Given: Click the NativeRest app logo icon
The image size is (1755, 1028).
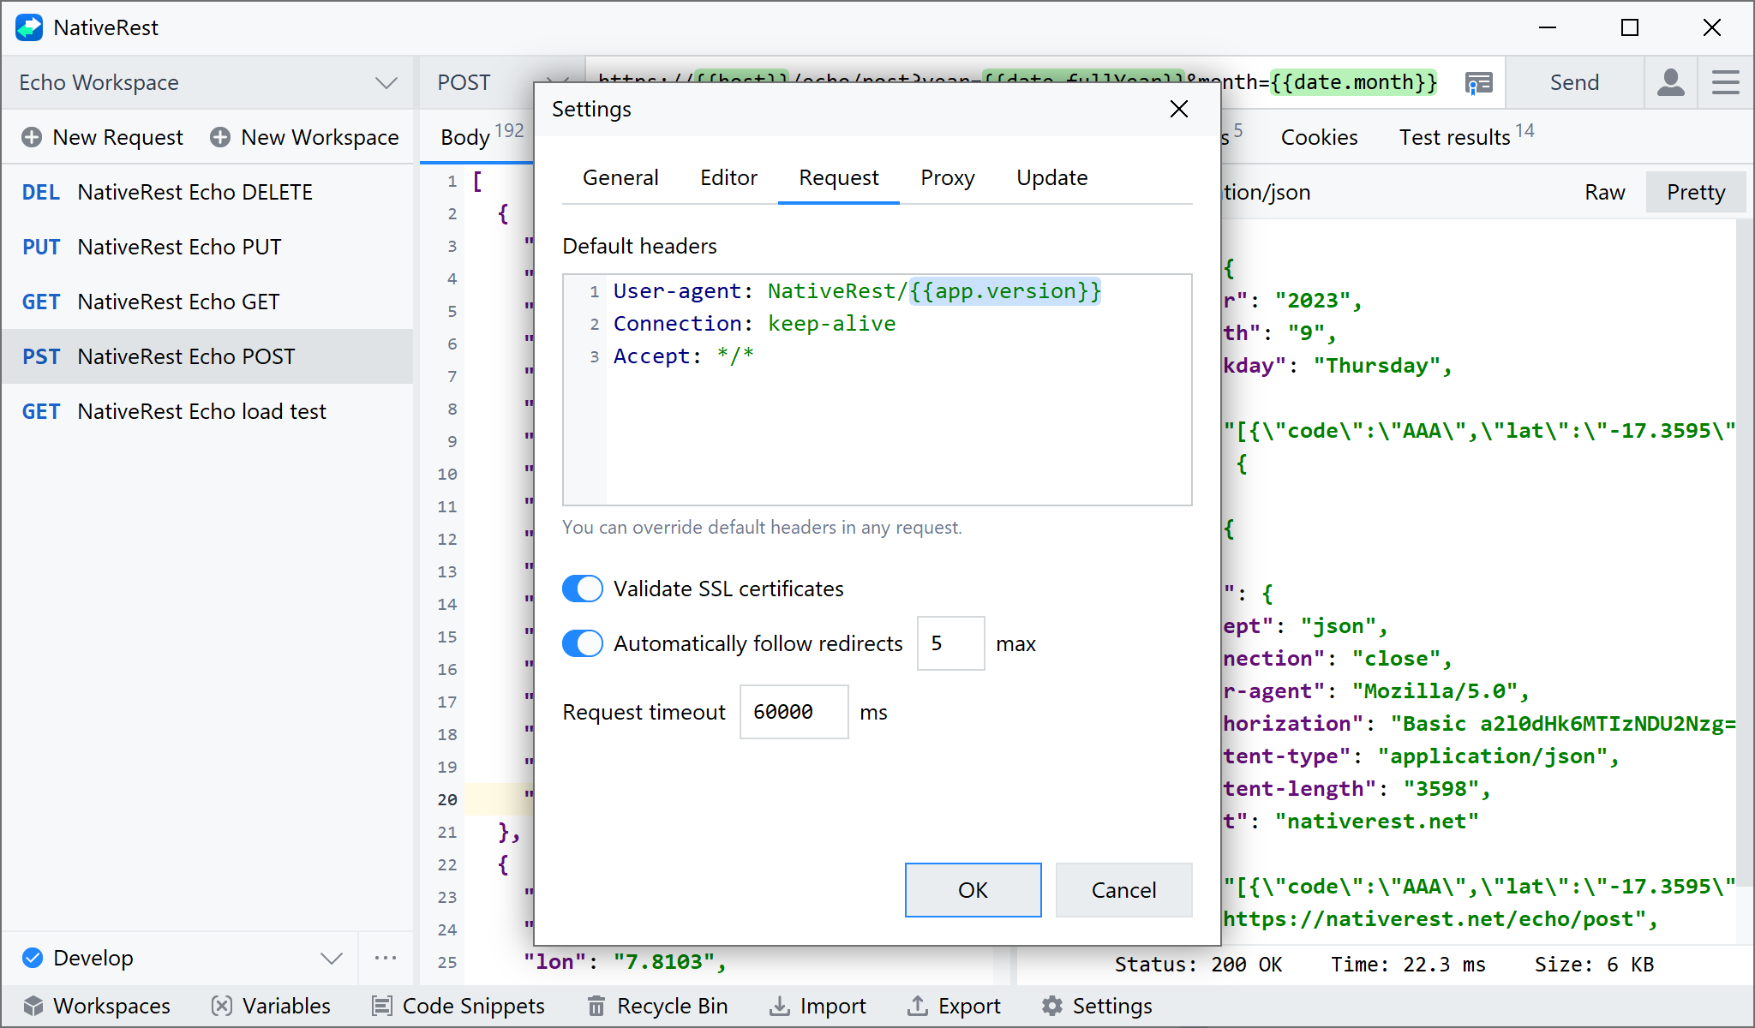Looking at the screenshot, I should (x=29, y=27).
